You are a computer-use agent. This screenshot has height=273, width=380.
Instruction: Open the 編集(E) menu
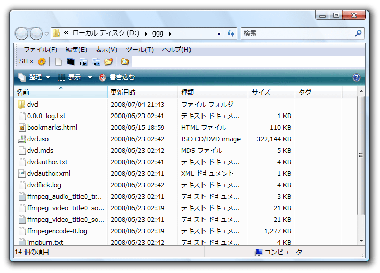(76, 50)
